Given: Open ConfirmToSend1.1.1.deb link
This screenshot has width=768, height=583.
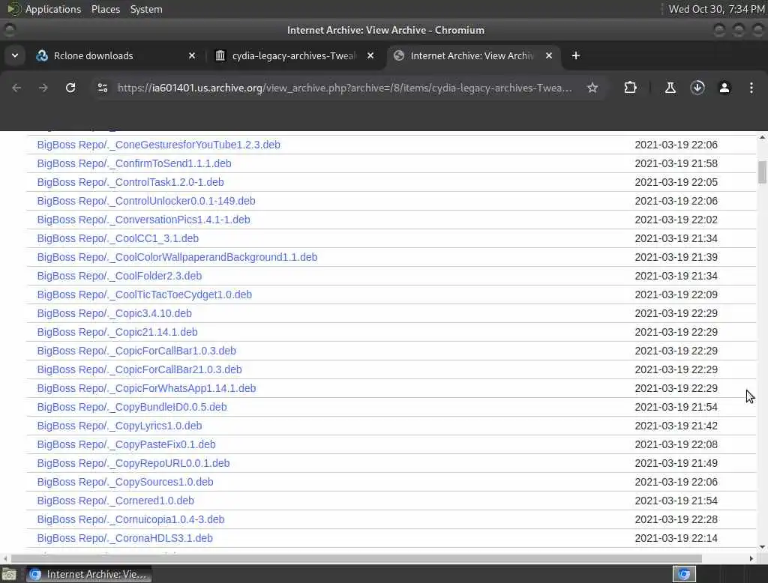Looking at the screenshot, I should click(134, 163).
